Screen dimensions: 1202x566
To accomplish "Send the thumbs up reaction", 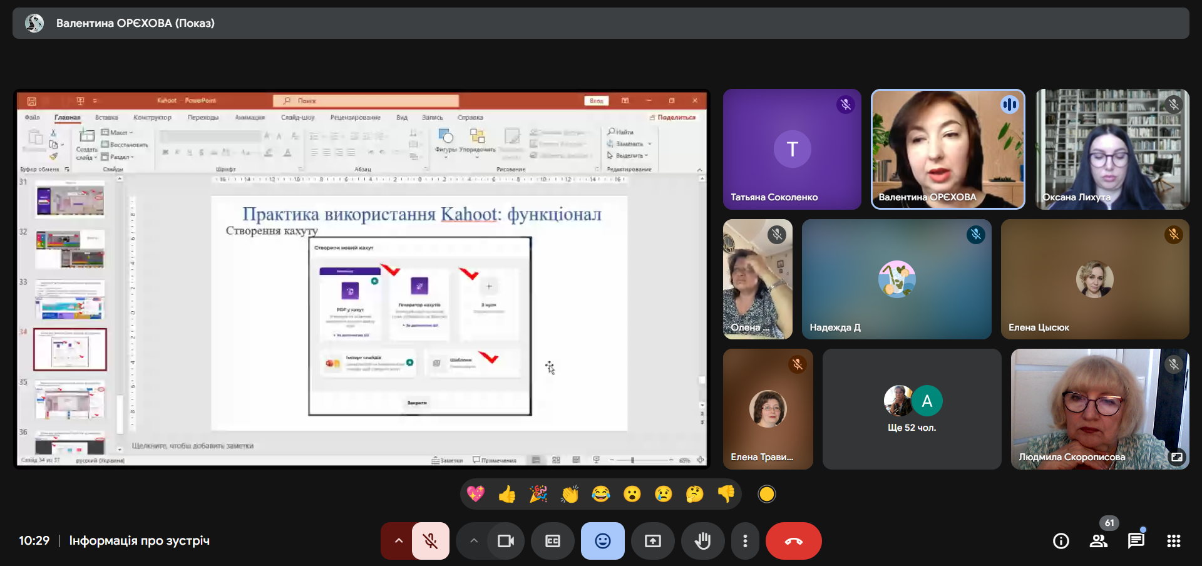I will pyautogui.click(x=506, y=495).
